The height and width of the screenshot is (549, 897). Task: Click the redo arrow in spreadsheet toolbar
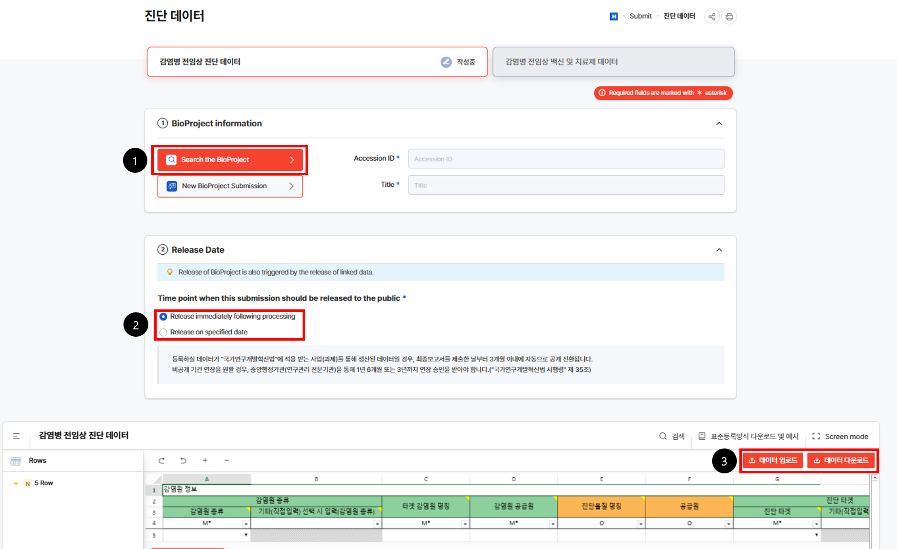click(162, 460)
